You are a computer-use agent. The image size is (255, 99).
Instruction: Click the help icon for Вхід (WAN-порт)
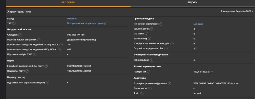click(x=27, y=71)
